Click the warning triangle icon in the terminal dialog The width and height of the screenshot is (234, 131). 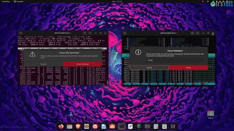click(33, 54)
